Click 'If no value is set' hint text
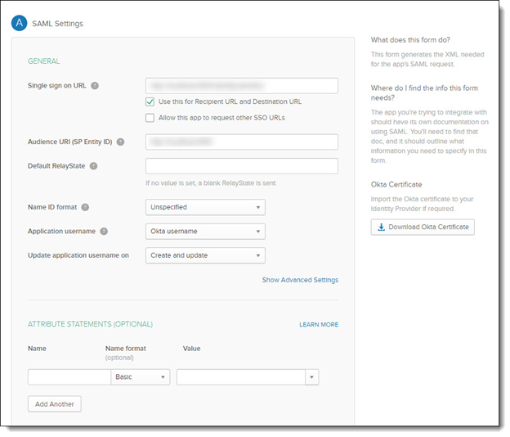Image resolution: width=510 pixels, height=437 pixels. tap(211, 183)
